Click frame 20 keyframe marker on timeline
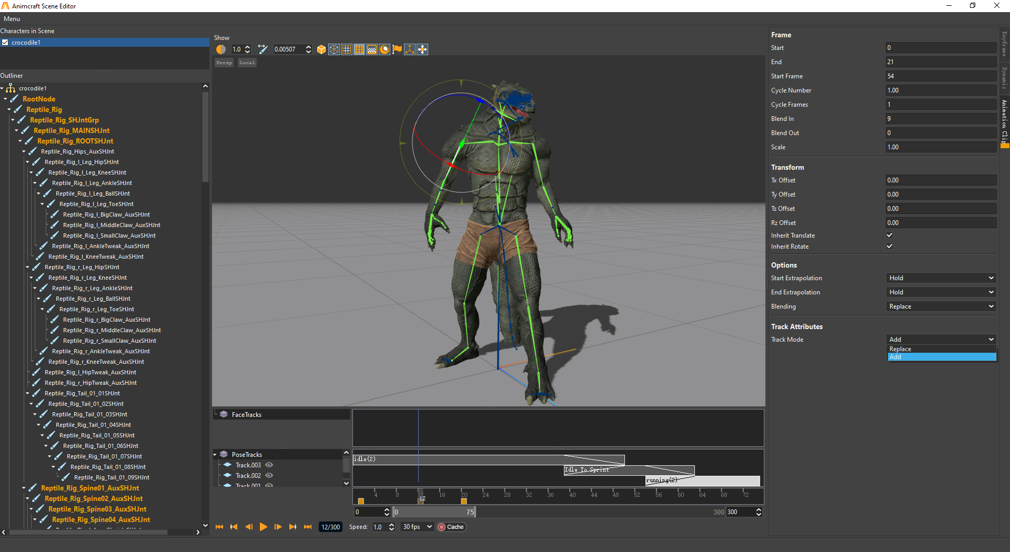1010x552 pixels. pos(463,501)
